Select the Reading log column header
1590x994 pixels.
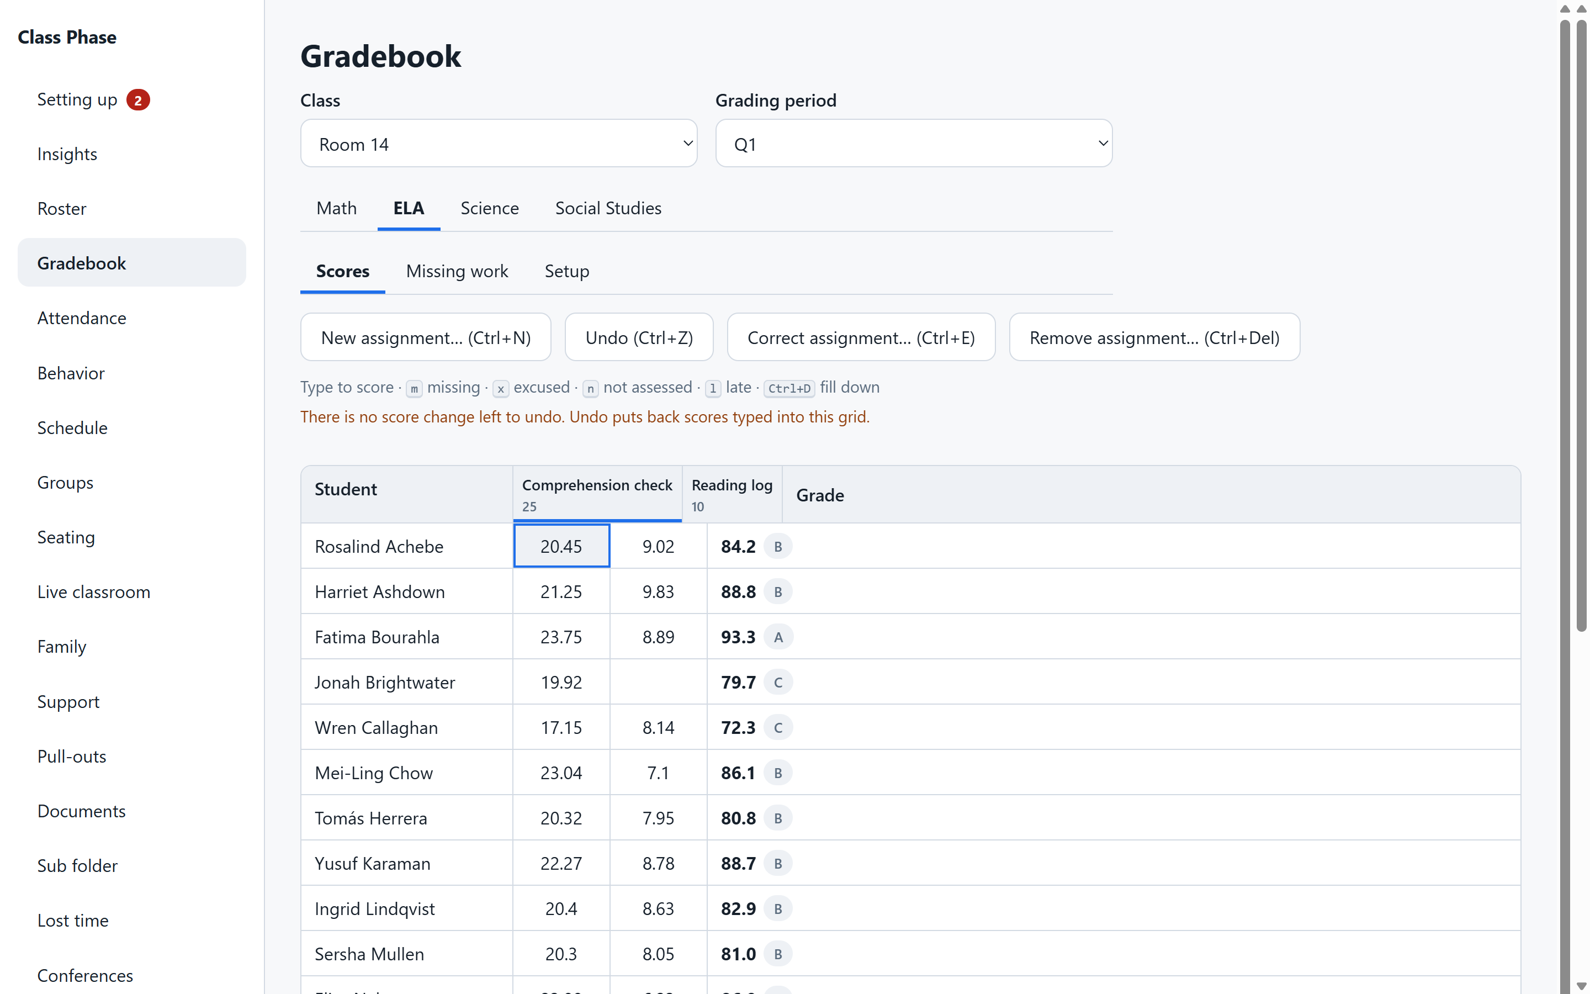point(732,494)
